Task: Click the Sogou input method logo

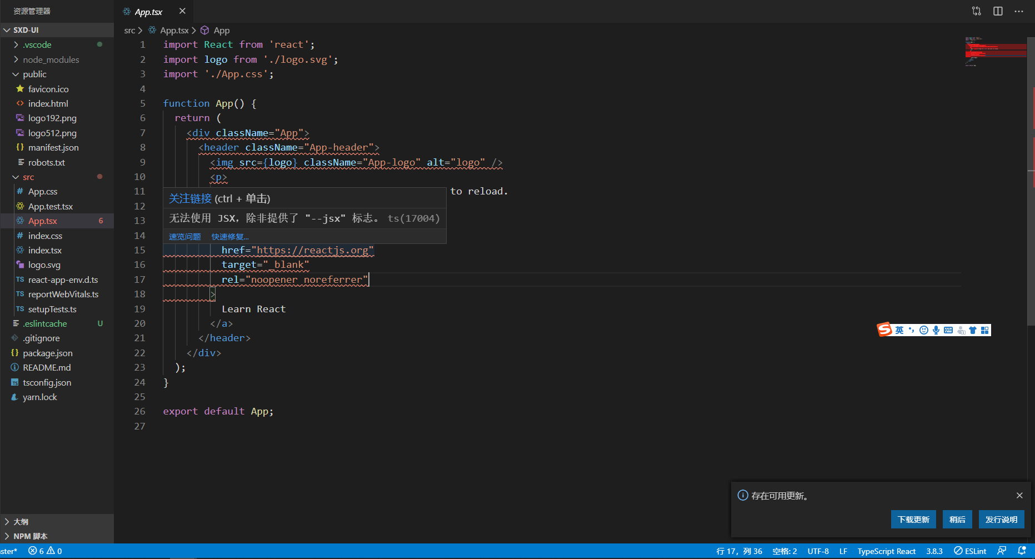Action: [884, 330]
